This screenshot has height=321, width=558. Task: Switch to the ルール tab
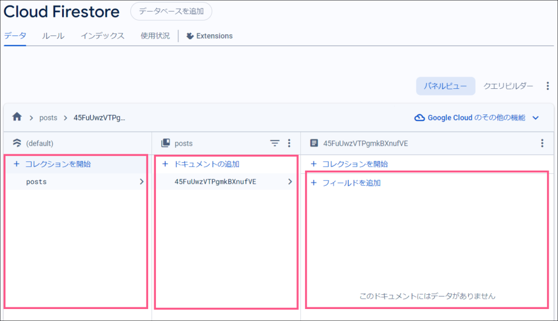point(53,35)
